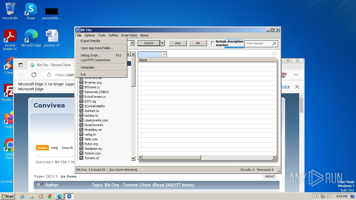Uncheck EZTV.ag site checkbox
Screen dimensions: 356x200
click(81, 101)
